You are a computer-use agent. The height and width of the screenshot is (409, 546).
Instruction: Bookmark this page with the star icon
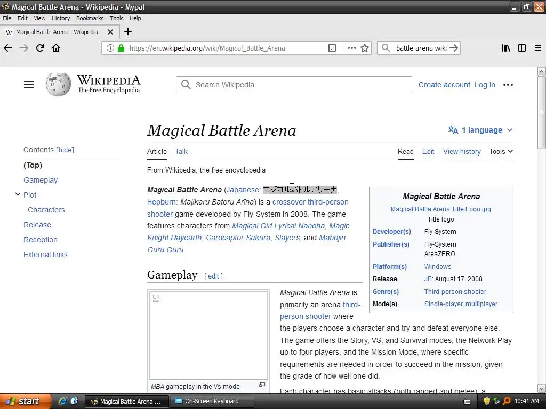[x=365, y=48]
